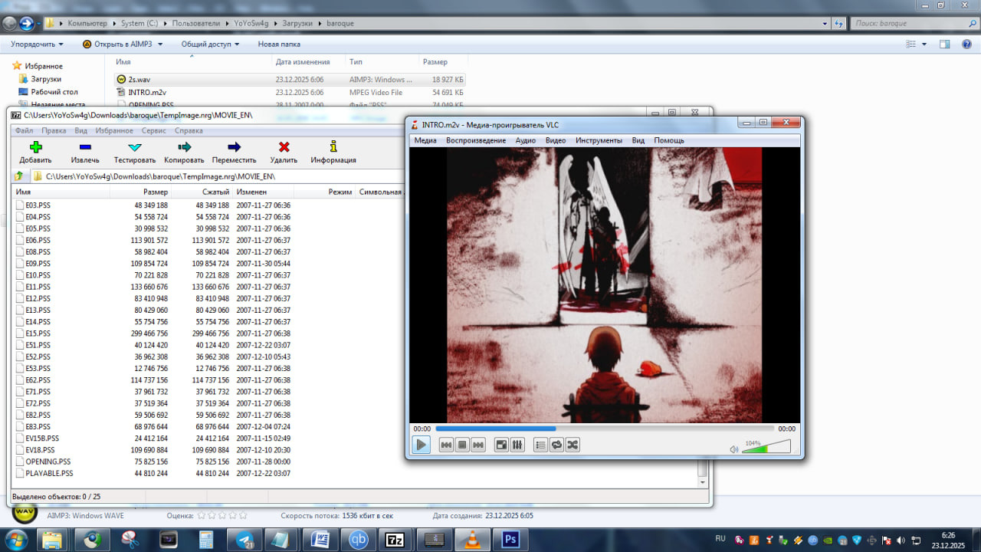This screenshot has width=981, height=552.
Task: Skip to next media in VLC
Action: 478,445
